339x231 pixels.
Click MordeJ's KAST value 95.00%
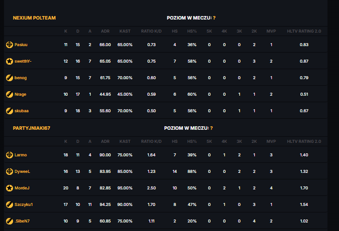125,188
